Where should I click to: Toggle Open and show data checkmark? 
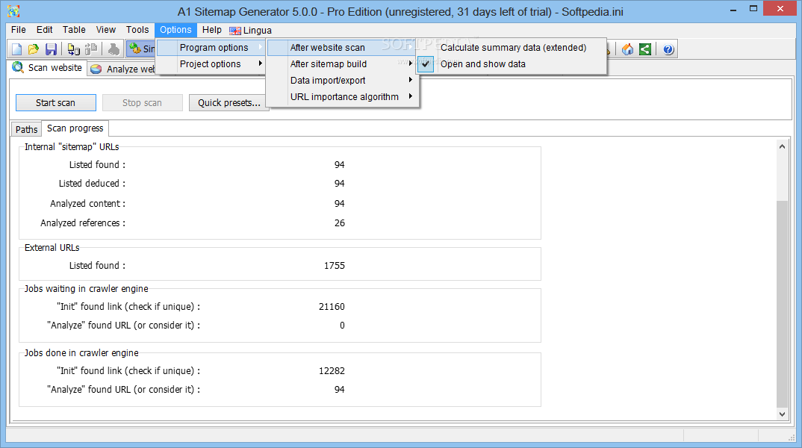click(425, 64)
